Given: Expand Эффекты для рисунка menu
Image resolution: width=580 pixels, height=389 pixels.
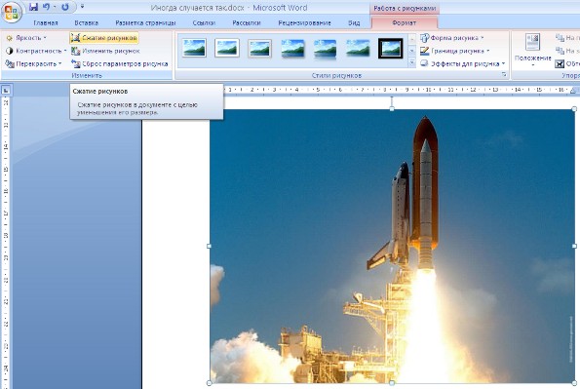Looking at the screenshot, I should (x=463, y=63).
